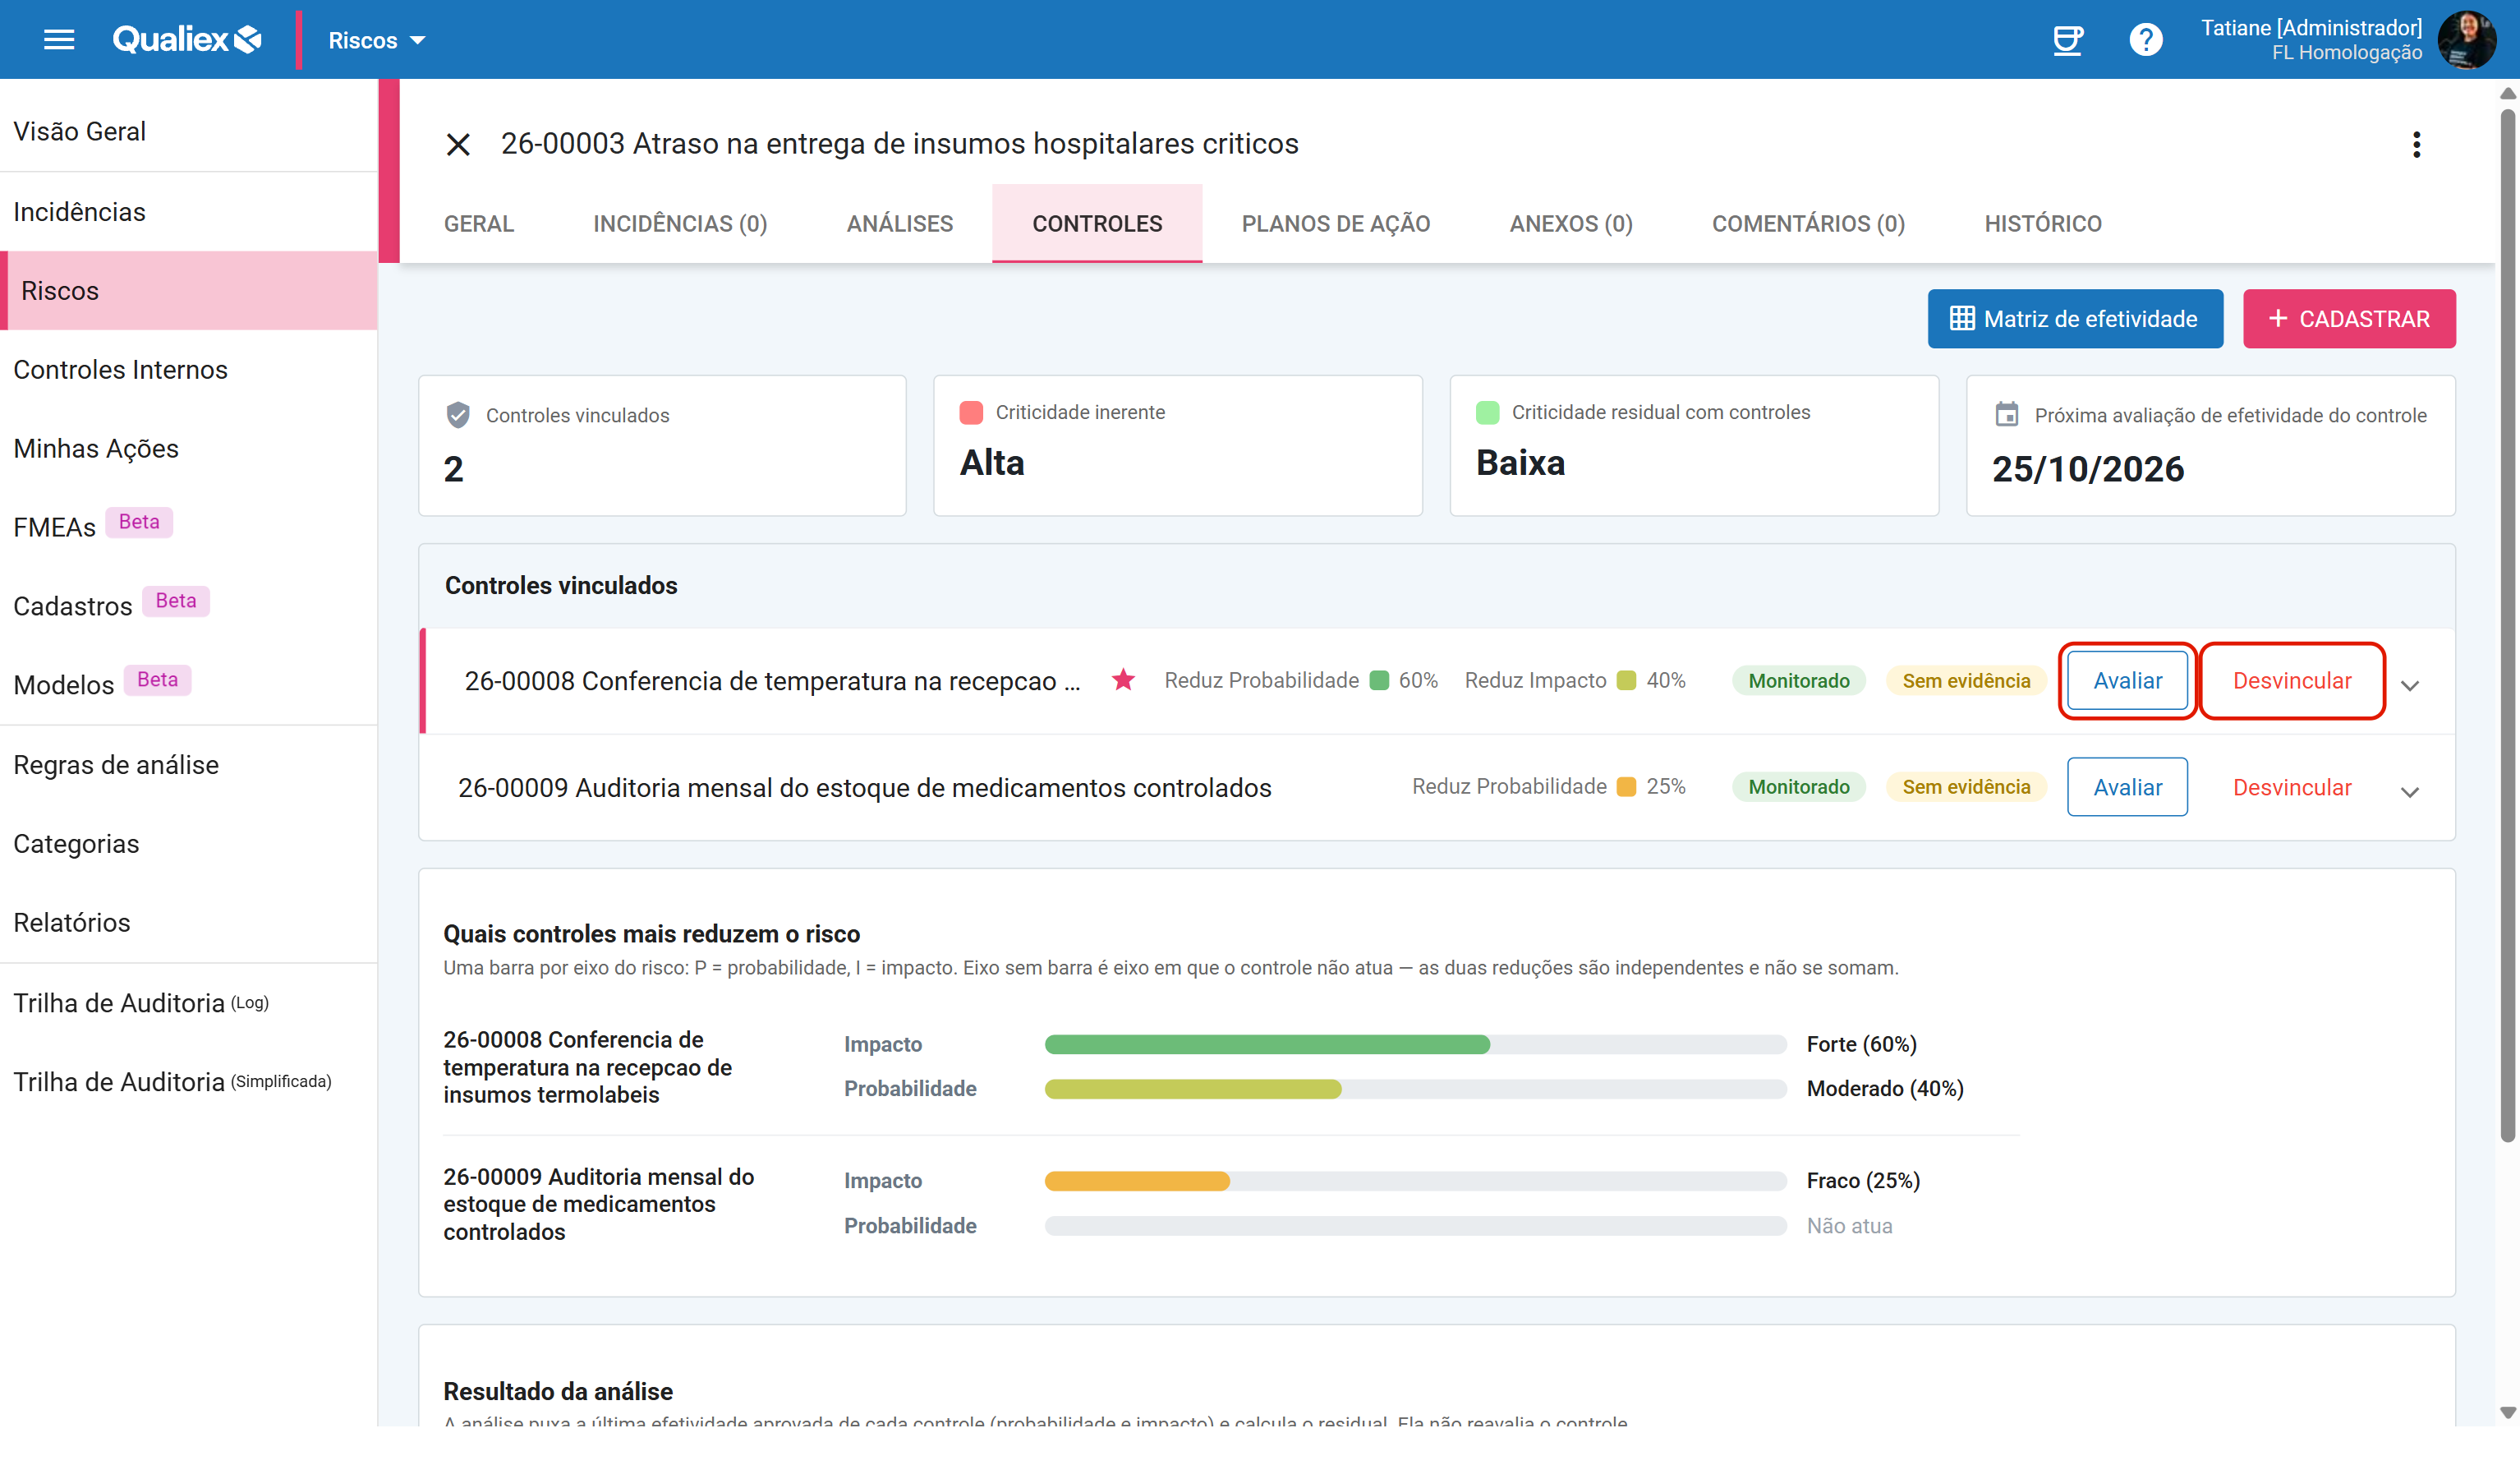Open FMEAs Beta in sidebar
Image resolution: width=2520 pixels, height=1479 pixels.
coord(189,527)
